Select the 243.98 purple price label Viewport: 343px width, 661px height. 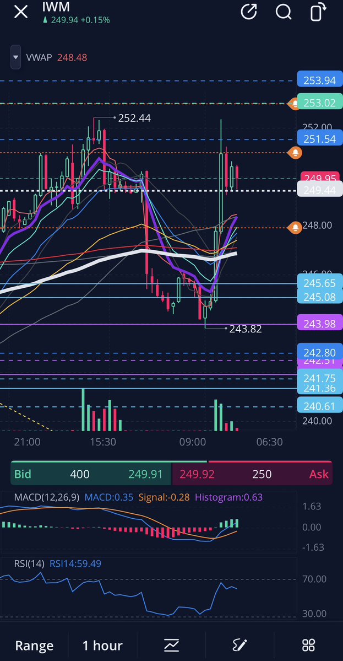319,324
